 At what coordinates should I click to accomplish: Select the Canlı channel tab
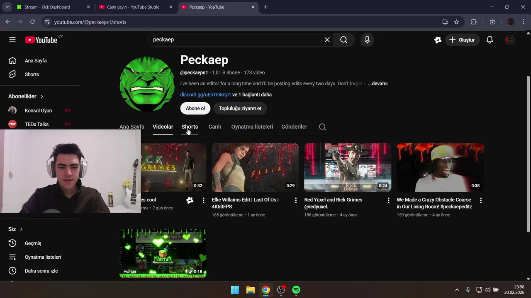point(214,127)
